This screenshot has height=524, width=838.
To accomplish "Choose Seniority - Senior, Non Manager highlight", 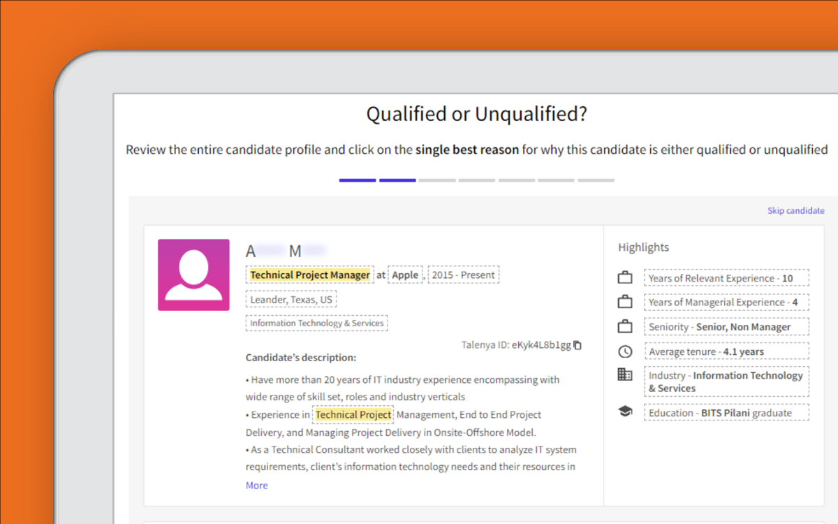I will [x=726, y=326].
